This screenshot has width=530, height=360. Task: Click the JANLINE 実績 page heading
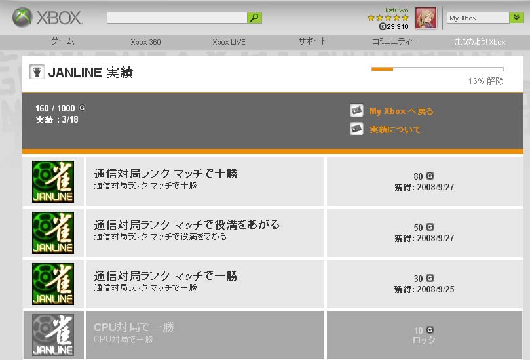90,72
